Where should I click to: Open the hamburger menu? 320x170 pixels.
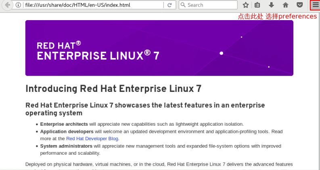(316, 5)
